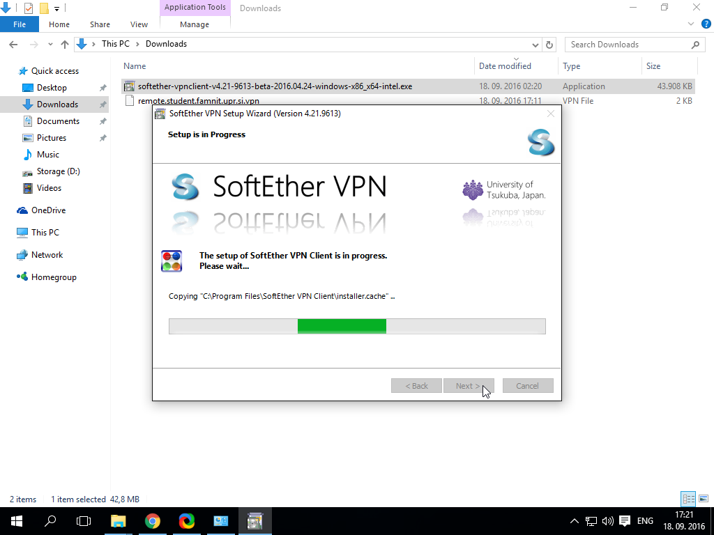Open the View ribbon tab
This screenshot has width=714, height=535.
pos(139,24)
